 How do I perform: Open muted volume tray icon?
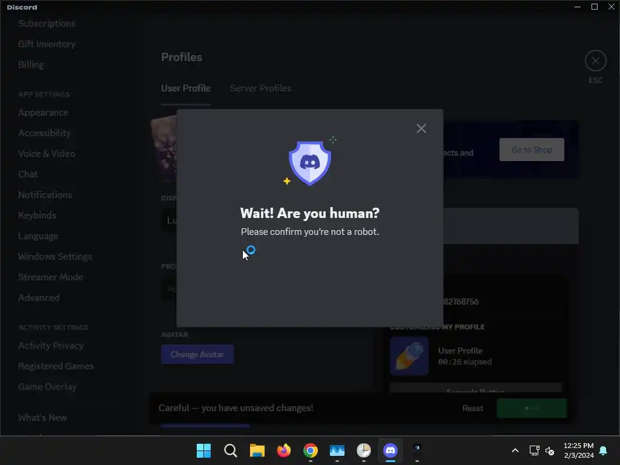pos(550,450)
